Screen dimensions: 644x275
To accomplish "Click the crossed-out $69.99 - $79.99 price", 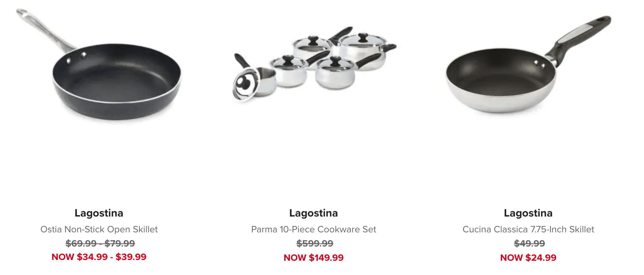I will (100, 243).
